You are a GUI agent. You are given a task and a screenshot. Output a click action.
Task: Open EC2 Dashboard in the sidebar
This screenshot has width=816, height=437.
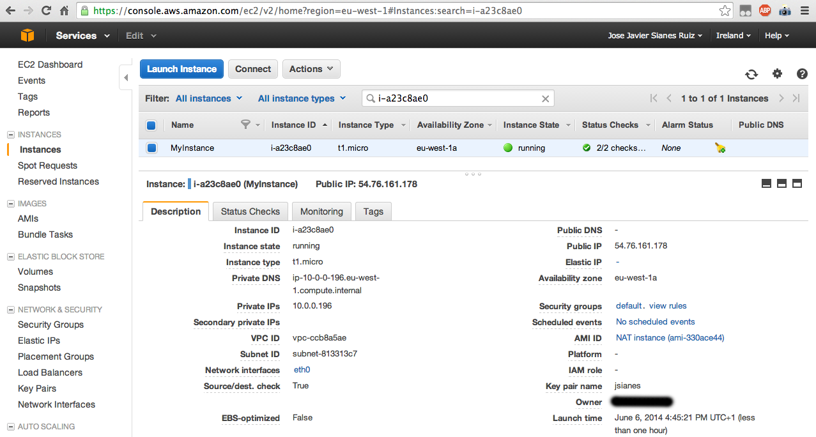[50, 65]
